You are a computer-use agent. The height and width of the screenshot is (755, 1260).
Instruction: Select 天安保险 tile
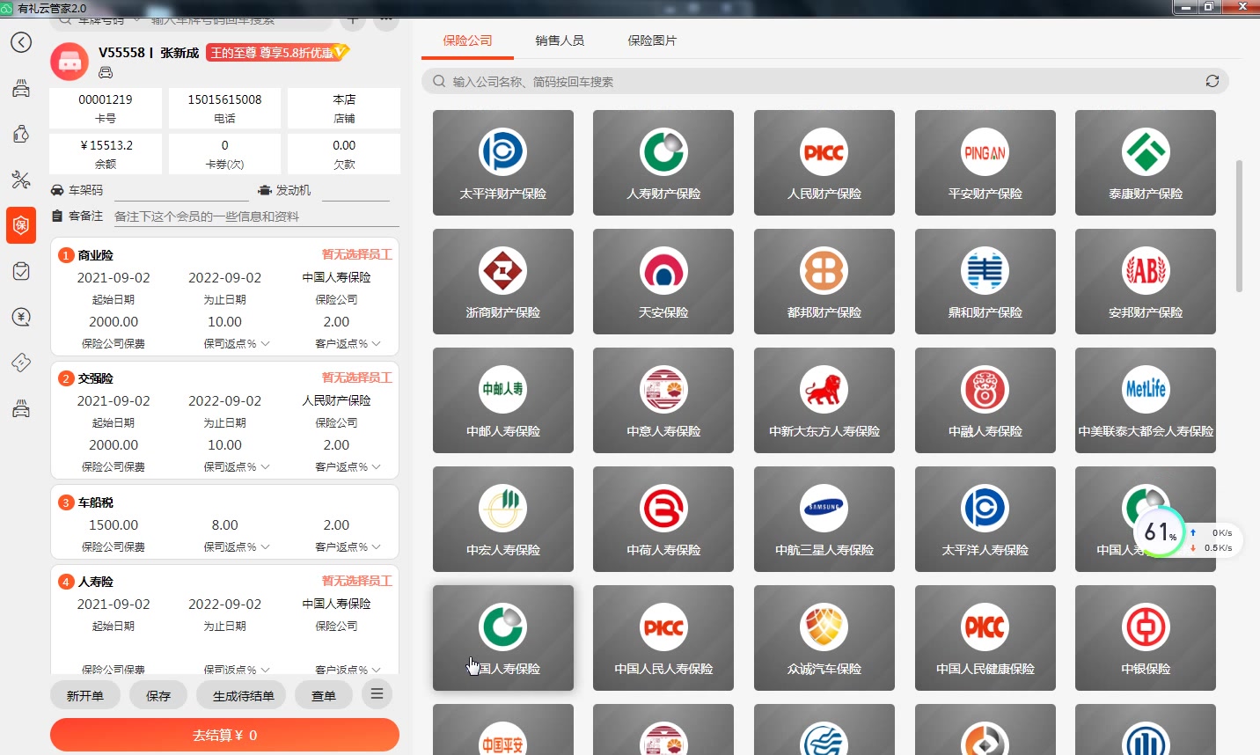663,282
